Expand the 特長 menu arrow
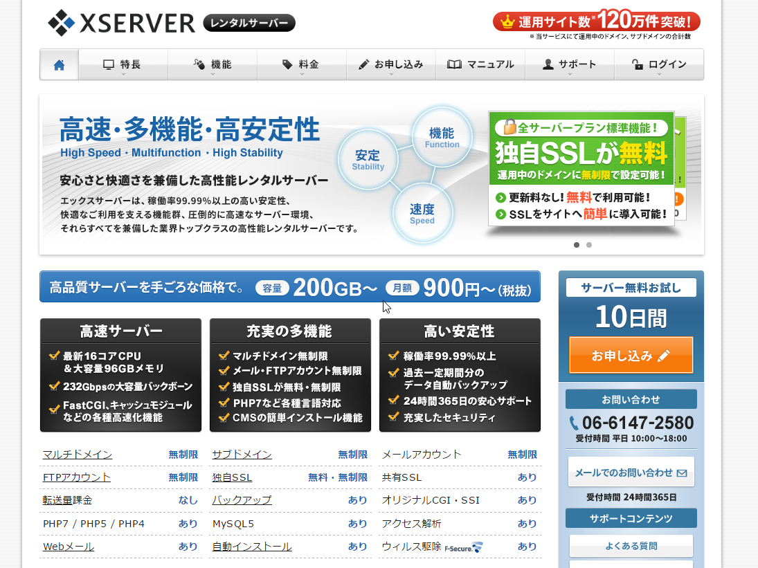 (x=123, y=75)
